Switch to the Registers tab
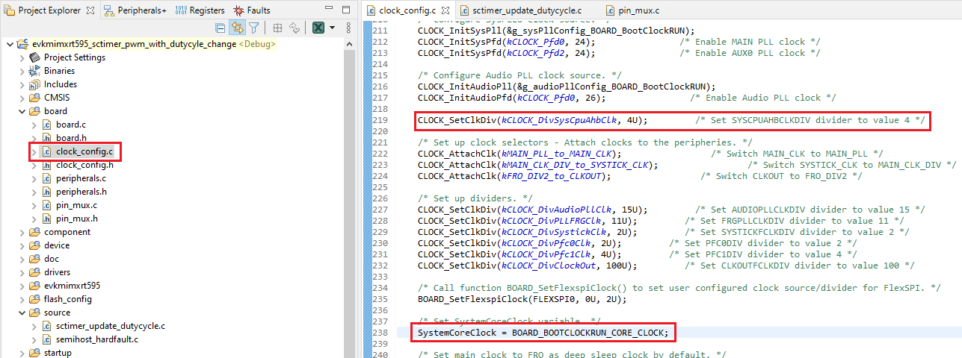 [200, 10]
